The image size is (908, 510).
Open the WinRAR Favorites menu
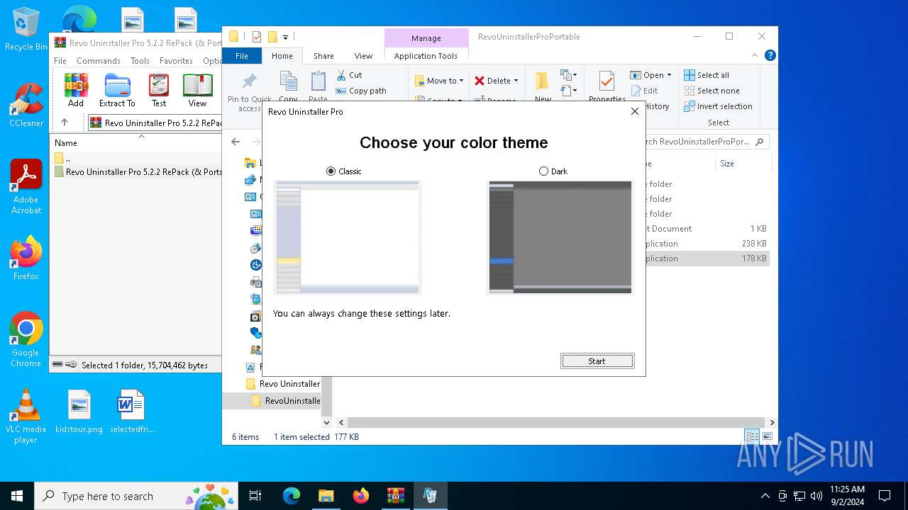pos(176,61)
